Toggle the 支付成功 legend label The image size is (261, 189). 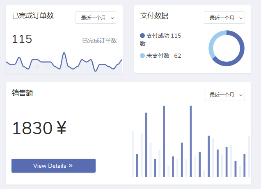click(163, 36)
